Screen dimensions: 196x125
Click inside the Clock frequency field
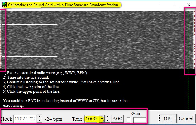pos(25,119)
